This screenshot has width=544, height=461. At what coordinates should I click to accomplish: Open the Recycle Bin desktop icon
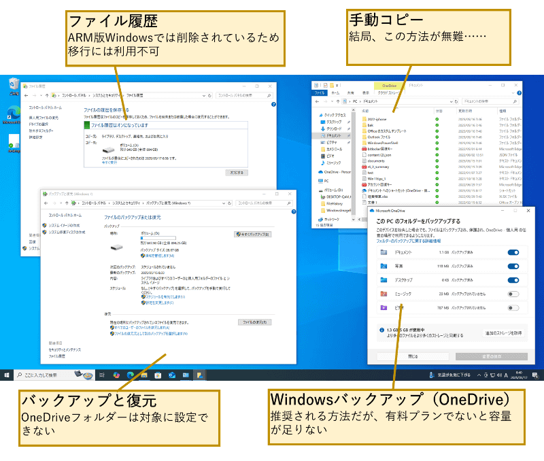[x=14, y=86]
